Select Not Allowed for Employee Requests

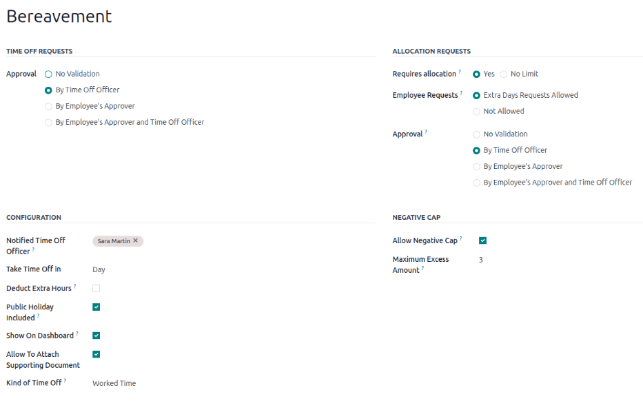pos(476,111)
